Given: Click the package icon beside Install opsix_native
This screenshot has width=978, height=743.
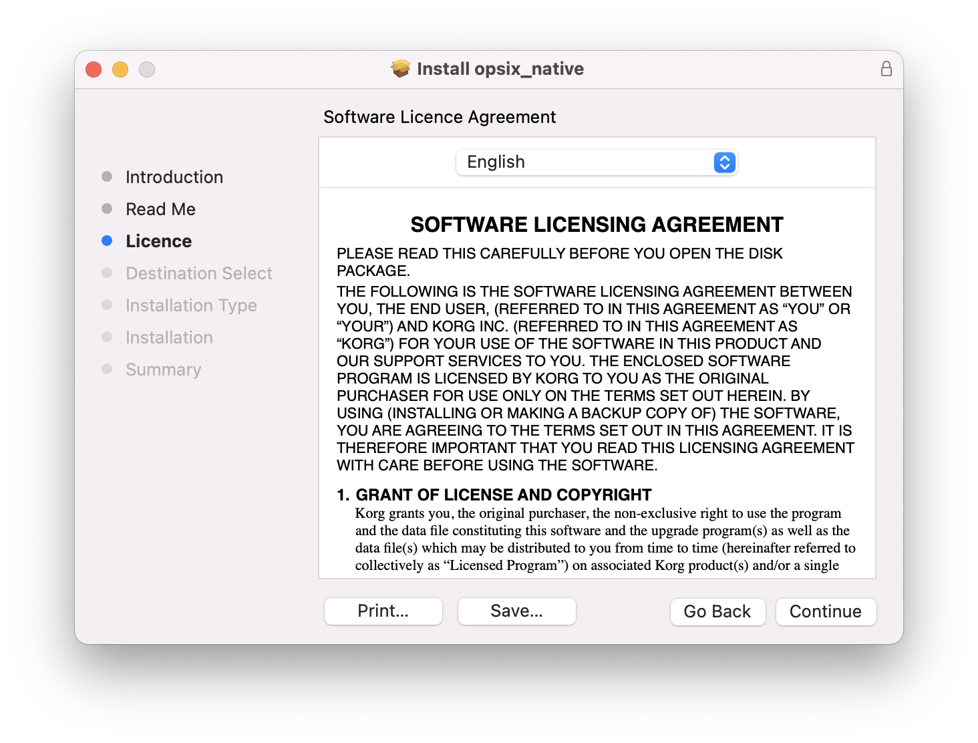Looking at the screenshot, I should tap(401, 68).
